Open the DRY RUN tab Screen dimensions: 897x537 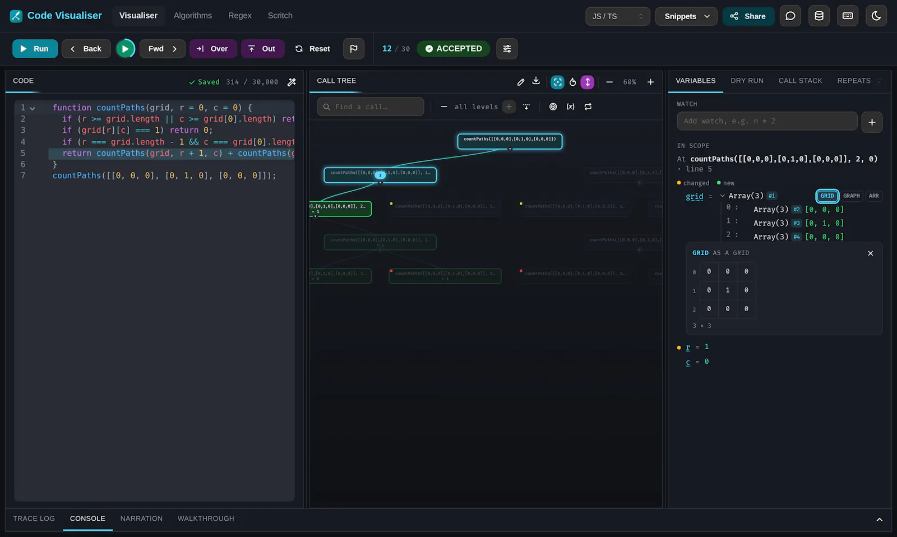(x=747, y=81)
